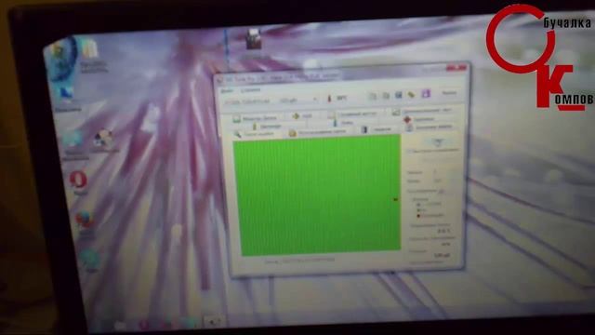This screenshot has width=595, height=335.
Task: Switch to the AAM tab
Action: click(x=302, y=115)
